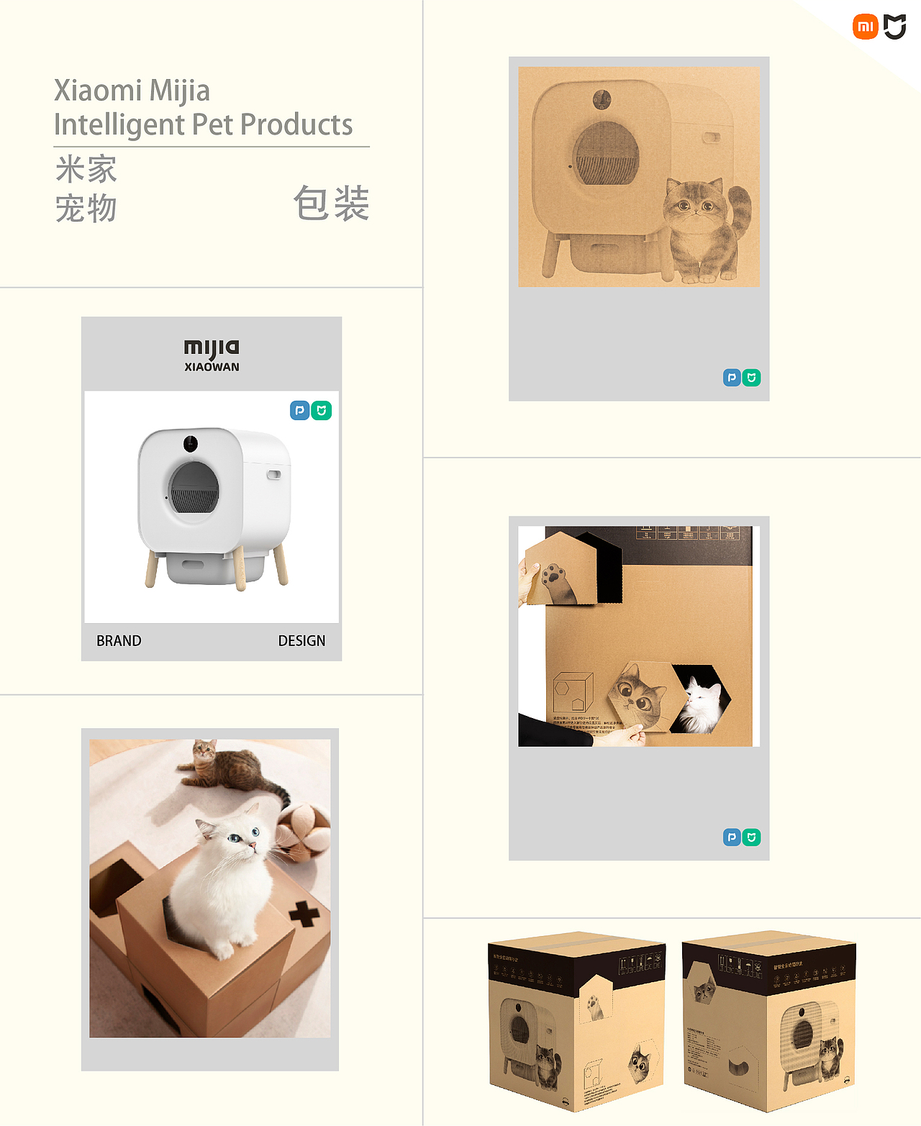Click the 米家 宠物 heading text
The height and width of the screenshot is (1126, 921).
click(86, 189)
